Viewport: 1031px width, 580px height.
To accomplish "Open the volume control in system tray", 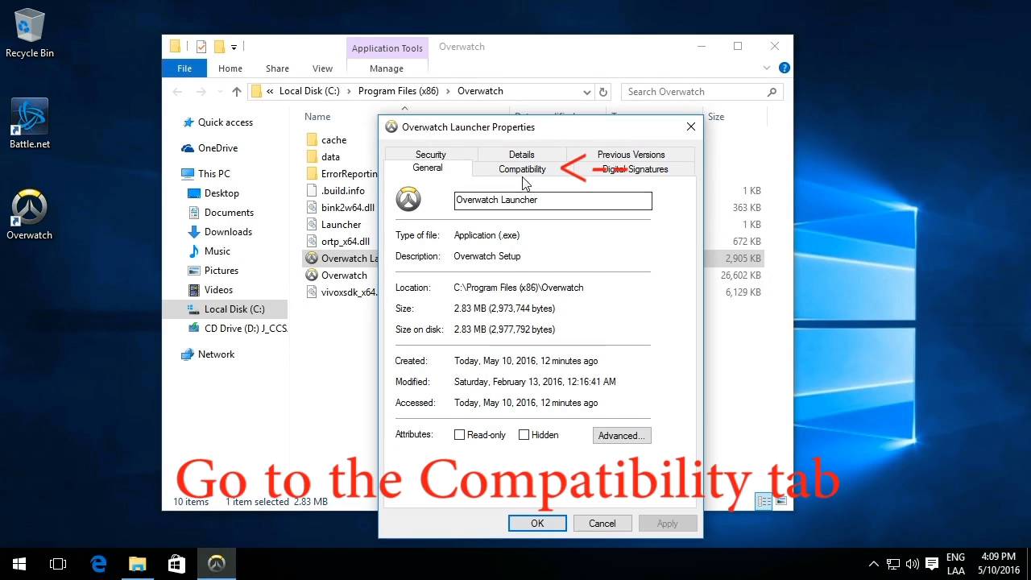I will pos(913,564).
